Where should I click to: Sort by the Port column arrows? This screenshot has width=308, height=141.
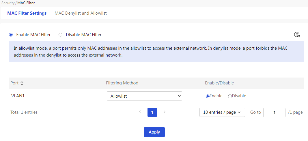22,83
